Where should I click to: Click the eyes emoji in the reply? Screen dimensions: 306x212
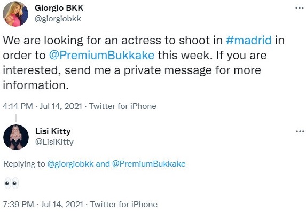(x=12, y=183)
